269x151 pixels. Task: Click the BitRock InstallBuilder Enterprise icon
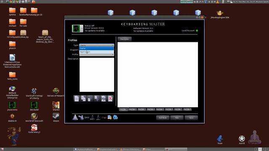coord(12,92)
